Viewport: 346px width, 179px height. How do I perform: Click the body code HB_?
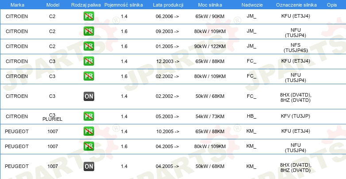(252, 116)
